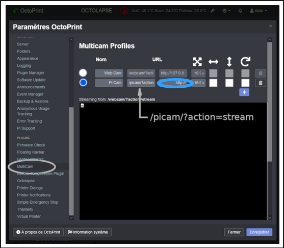Click the content pane scroll-up arrow
The height and width of the screenshot is (248, 284).
(x=270, y=40)
